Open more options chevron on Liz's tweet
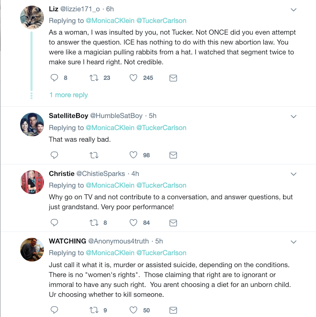This screenshot has width=316, height=317. 293,10
